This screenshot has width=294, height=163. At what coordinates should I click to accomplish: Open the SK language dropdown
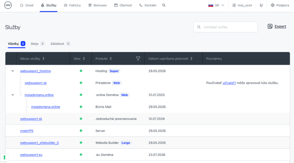point(216,5)
